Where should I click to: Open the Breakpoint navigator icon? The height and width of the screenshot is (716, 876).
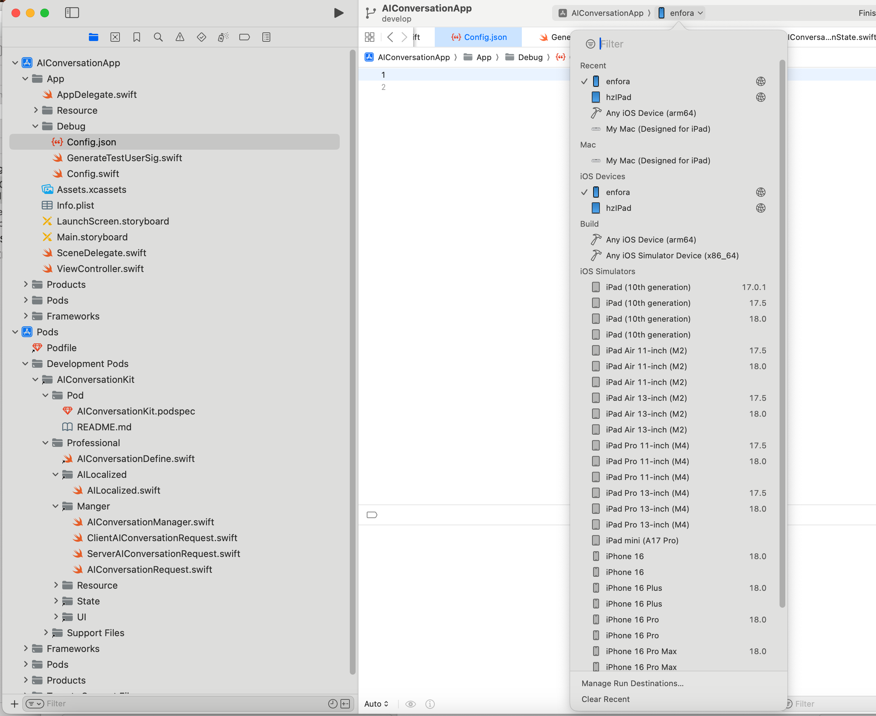(244, 37)
